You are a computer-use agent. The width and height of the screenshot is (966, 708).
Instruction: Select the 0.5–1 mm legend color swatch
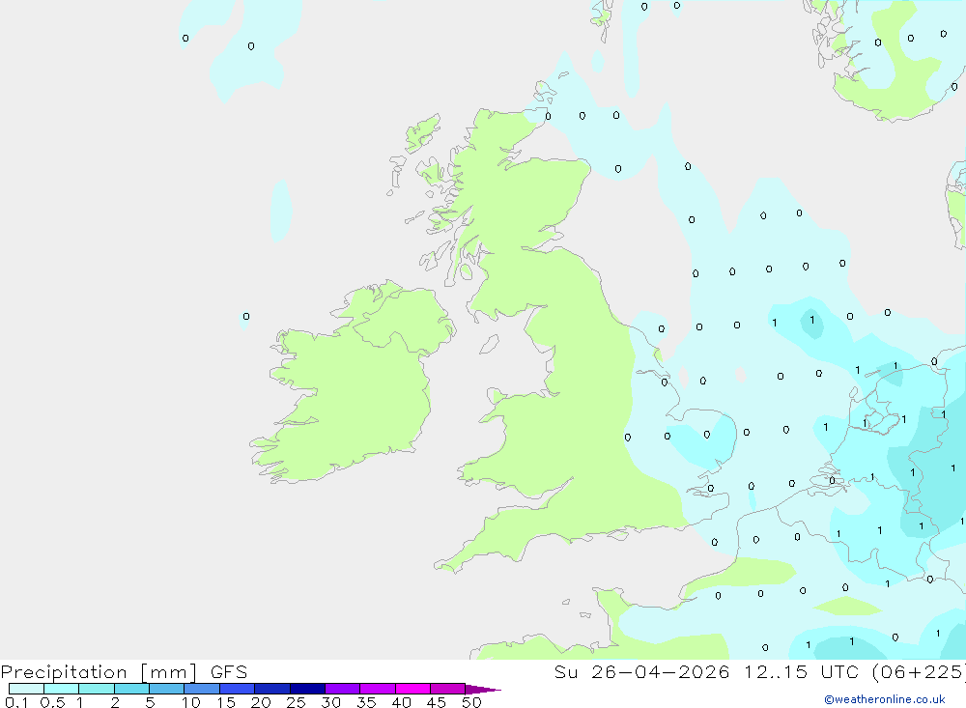[62, 689]
